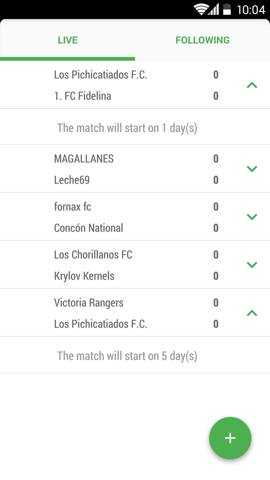
Task: Tap the green tab indicator bar under LIVE
Action: [67, 59]
